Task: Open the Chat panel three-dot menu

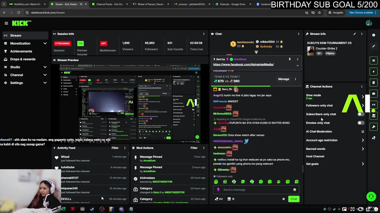Action: point(299,34)
